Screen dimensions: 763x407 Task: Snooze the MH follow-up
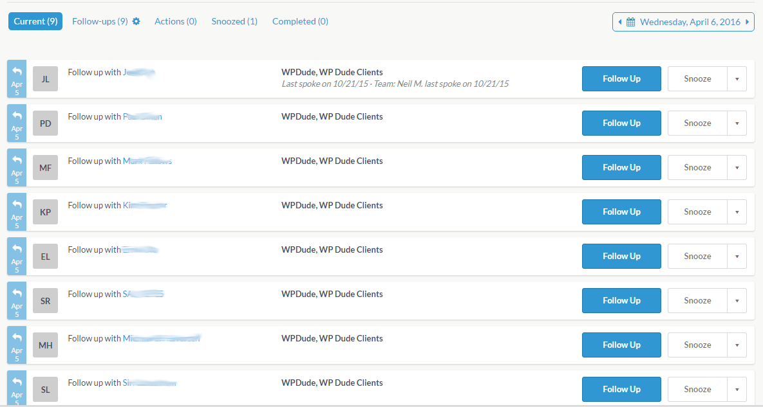pos(697,345)
